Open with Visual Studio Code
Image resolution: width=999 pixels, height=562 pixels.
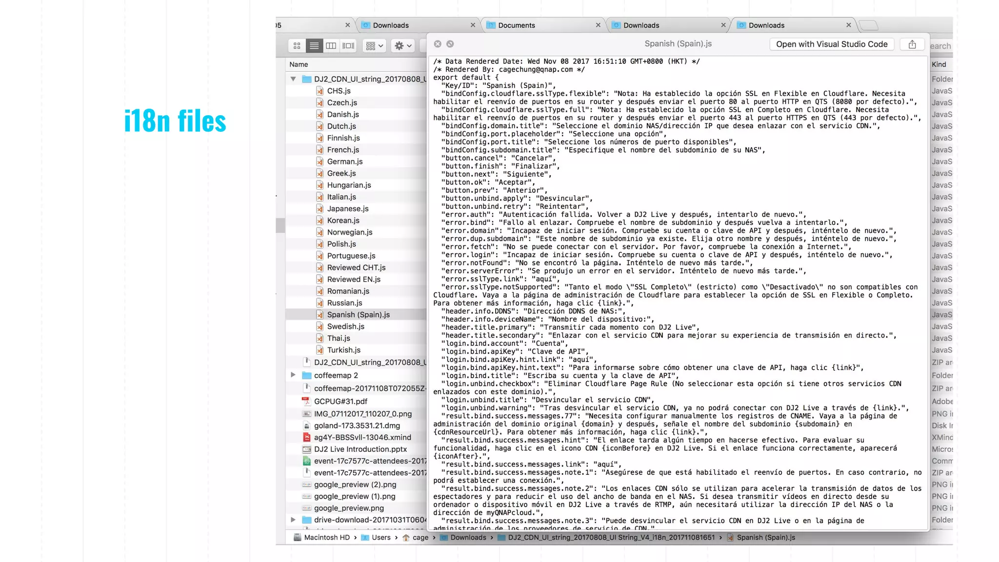click(x=832, y=44)
